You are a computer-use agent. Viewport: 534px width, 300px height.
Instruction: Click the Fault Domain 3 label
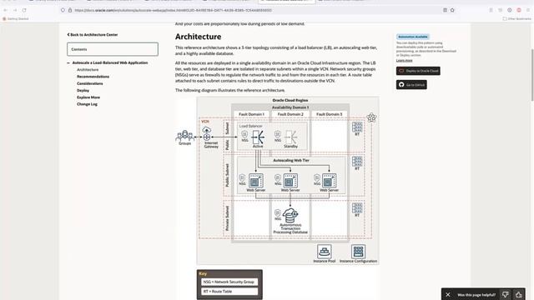pyautogui.click(x=329, y=114)
